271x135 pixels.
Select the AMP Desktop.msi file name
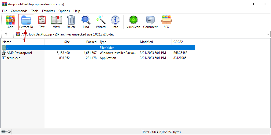tap(19, 53)
